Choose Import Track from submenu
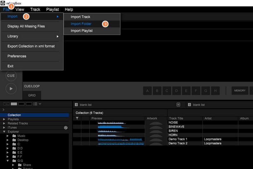This screenshot has height=169, width=253. tap(92, 17)
